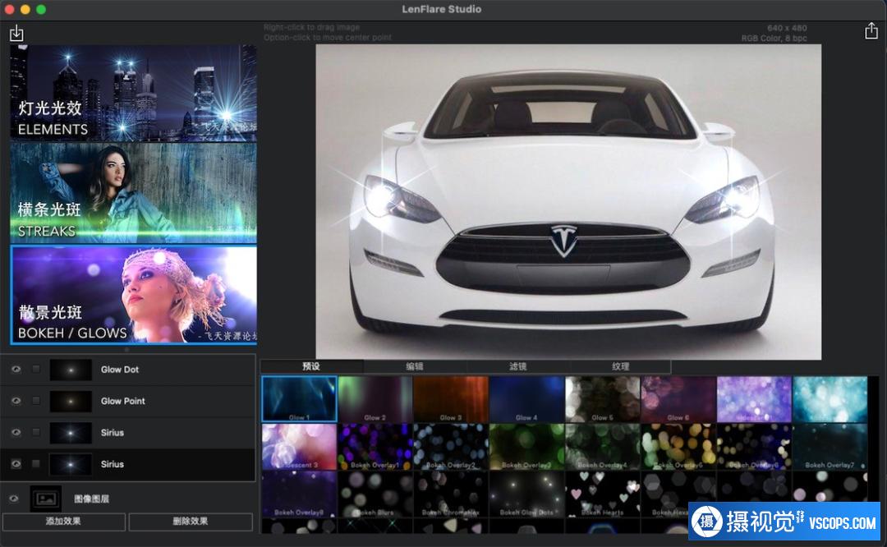887x547 pixels.
Task: Toggle eye icon of 图像图层 layer
Action: 14,499
